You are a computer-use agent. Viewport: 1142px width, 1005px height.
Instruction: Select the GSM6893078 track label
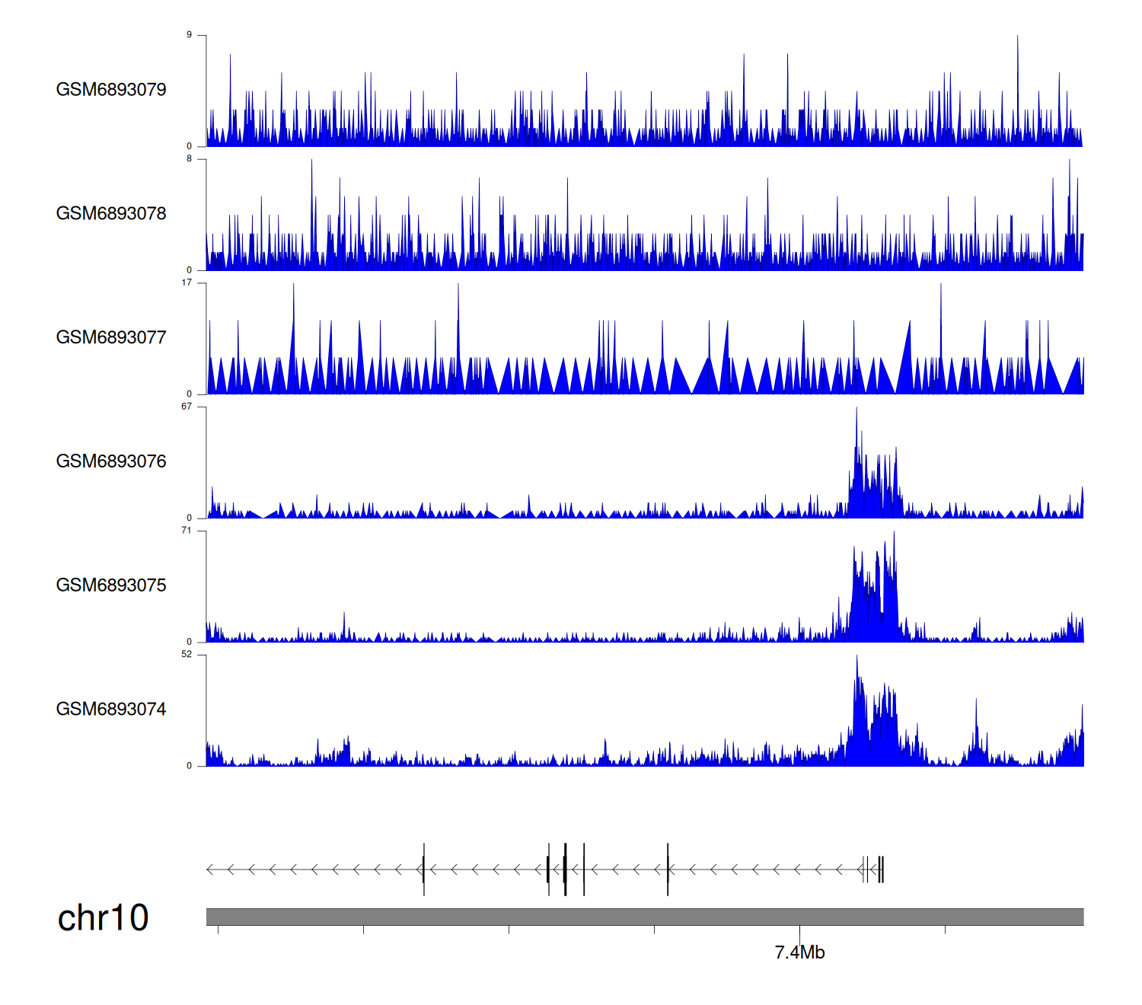111,214
